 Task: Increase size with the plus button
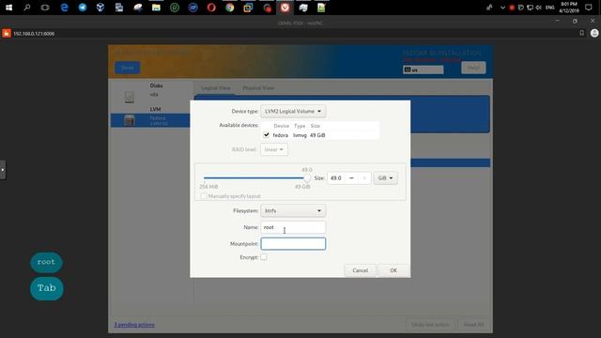[x=364, y=178]
